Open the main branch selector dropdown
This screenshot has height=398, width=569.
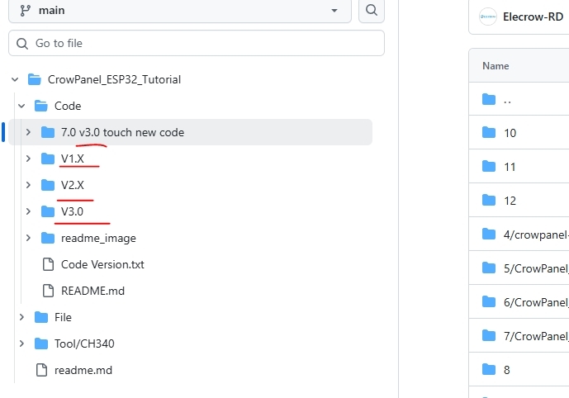pyautogui.click(x=178, y=11)
